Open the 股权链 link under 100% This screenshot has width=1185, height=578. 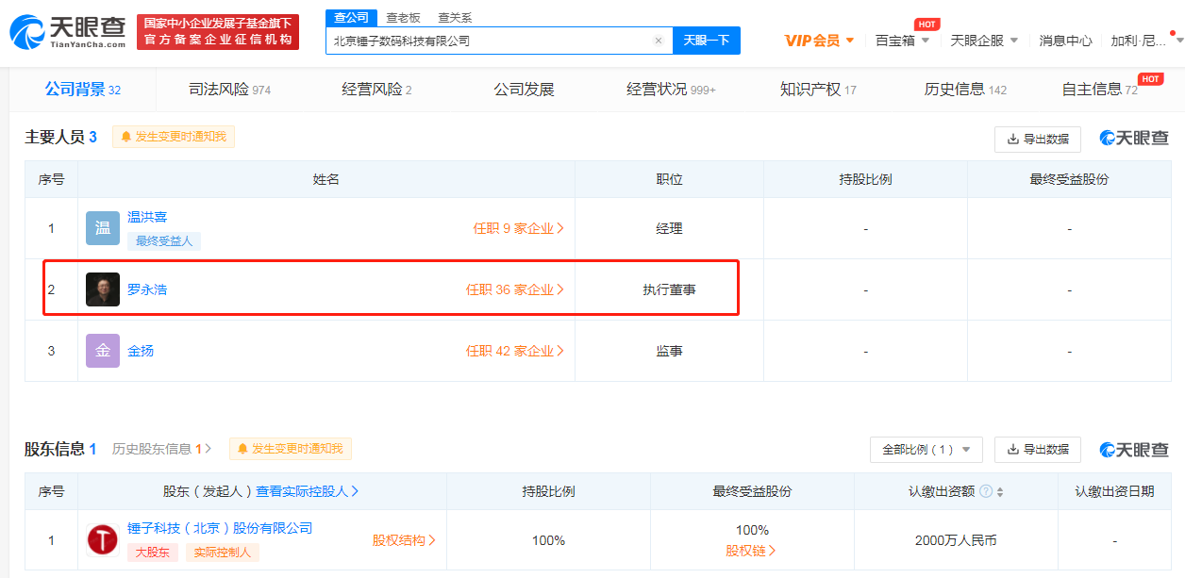click(752, 551)
